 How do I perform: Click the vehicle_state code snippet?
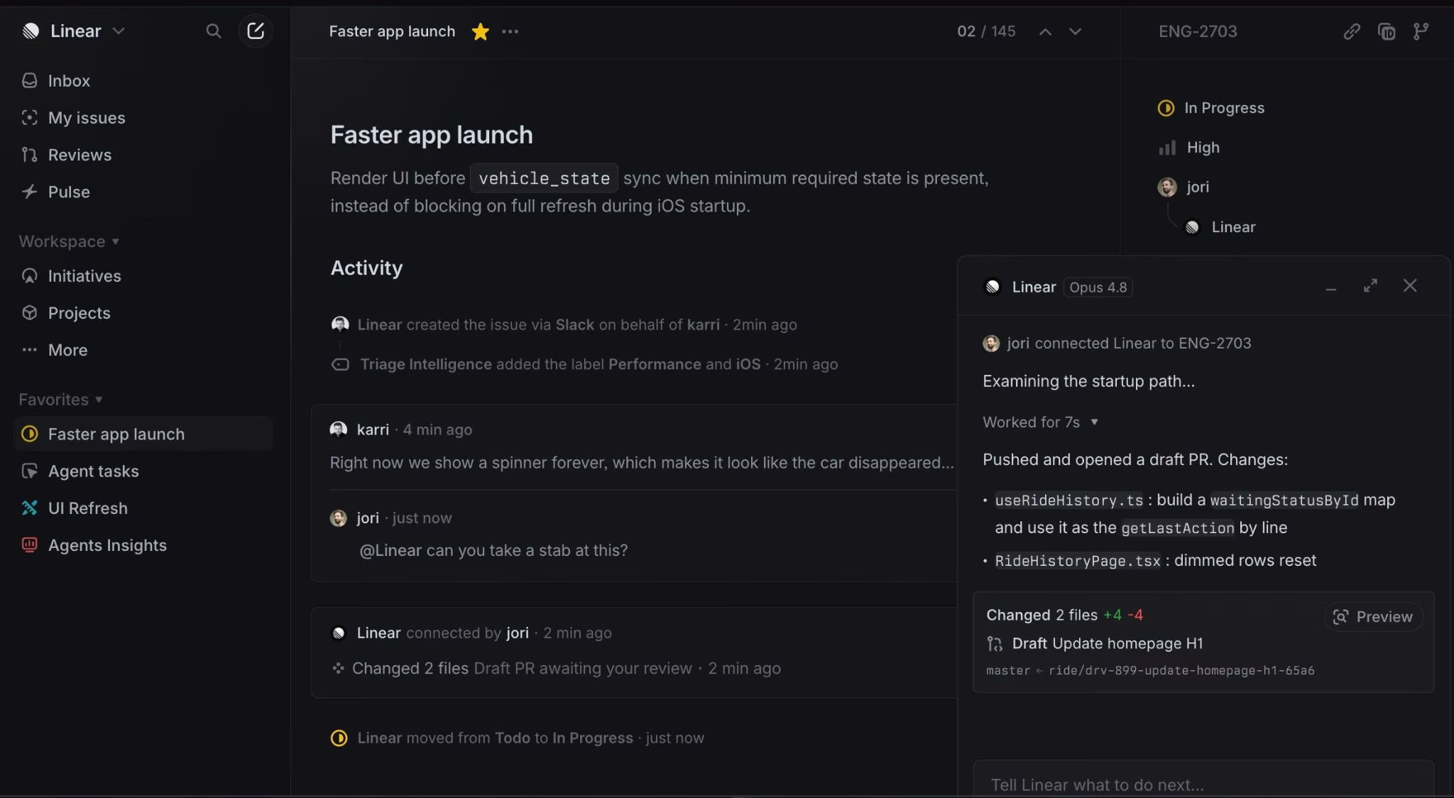click(x=544, y=178)
